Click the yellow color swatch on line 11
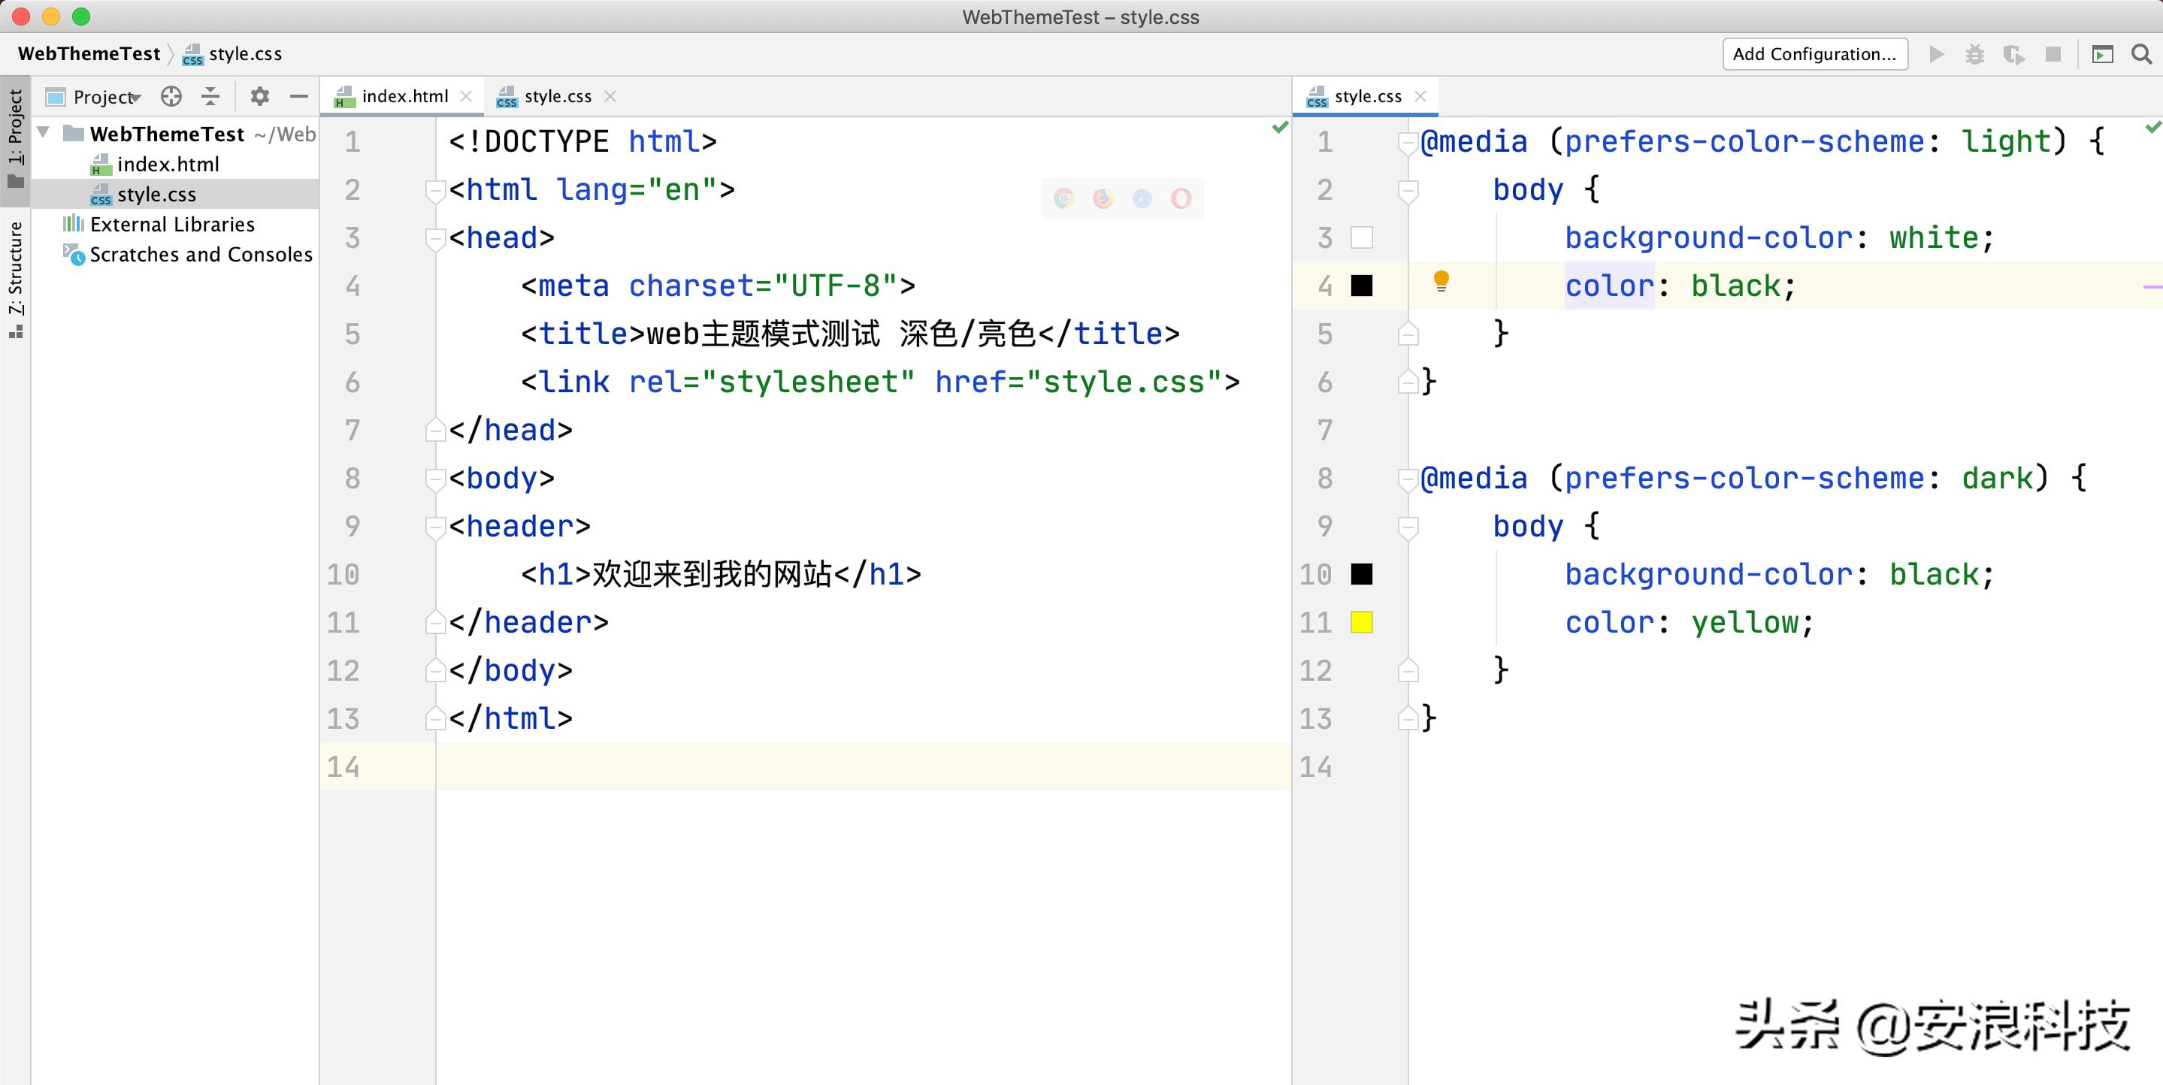This screenshot has width=2163, height=1085. 1361,622
